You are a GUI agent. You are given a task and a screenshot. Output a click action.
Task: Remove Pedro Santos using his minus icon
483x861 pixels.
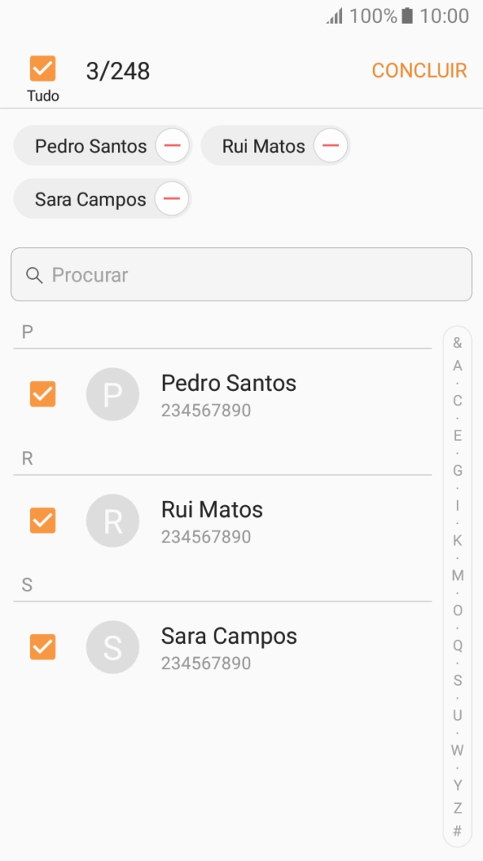point(172,145)
